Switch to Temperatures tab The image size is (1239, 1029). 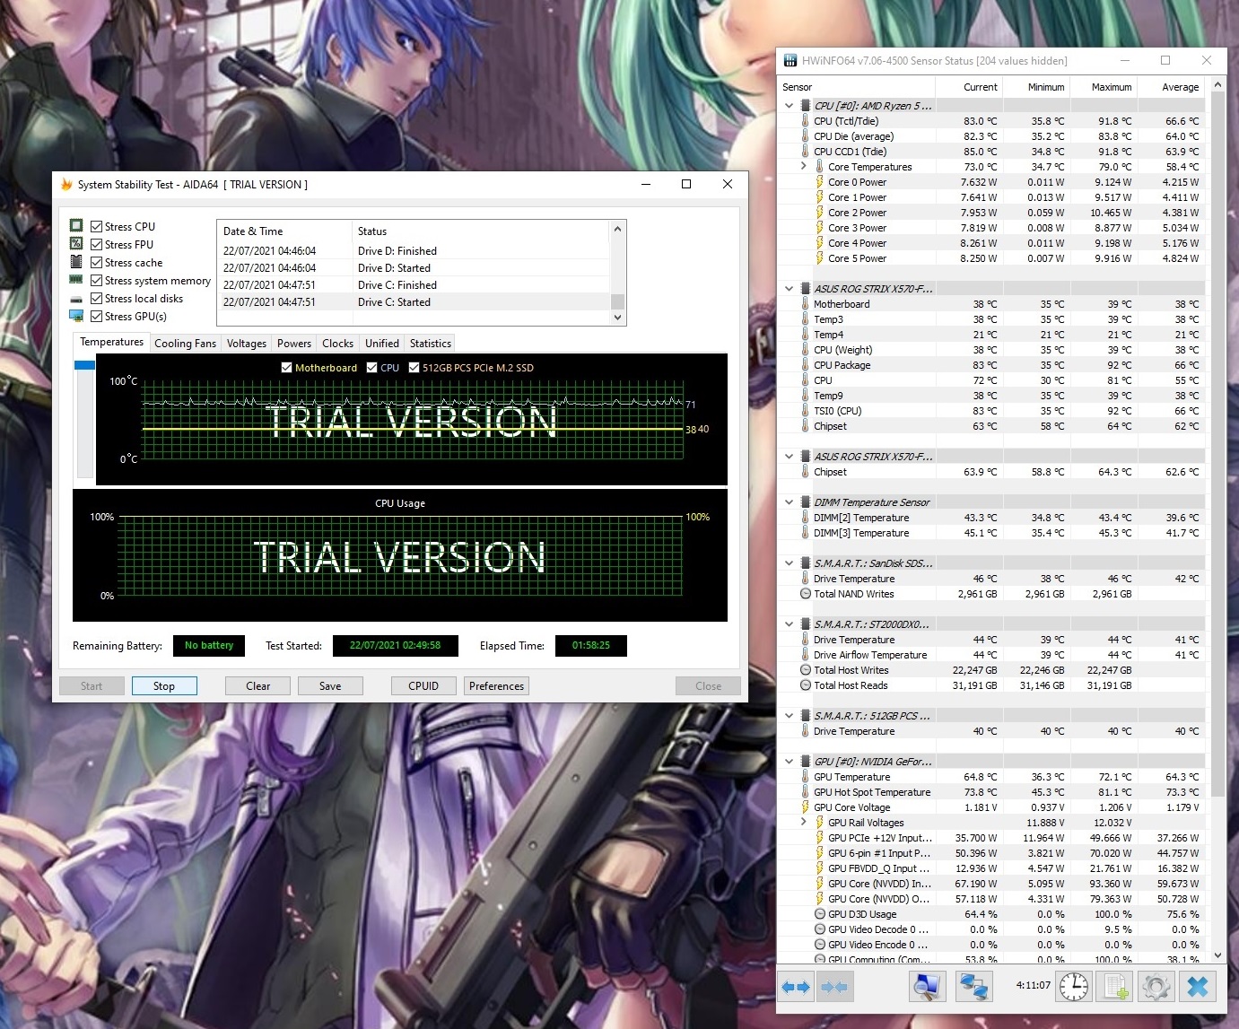[111, 342]
